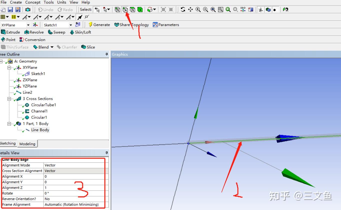Capture image with the camera icon
This screenshot has height=210, width=341.
click(28, 9)
